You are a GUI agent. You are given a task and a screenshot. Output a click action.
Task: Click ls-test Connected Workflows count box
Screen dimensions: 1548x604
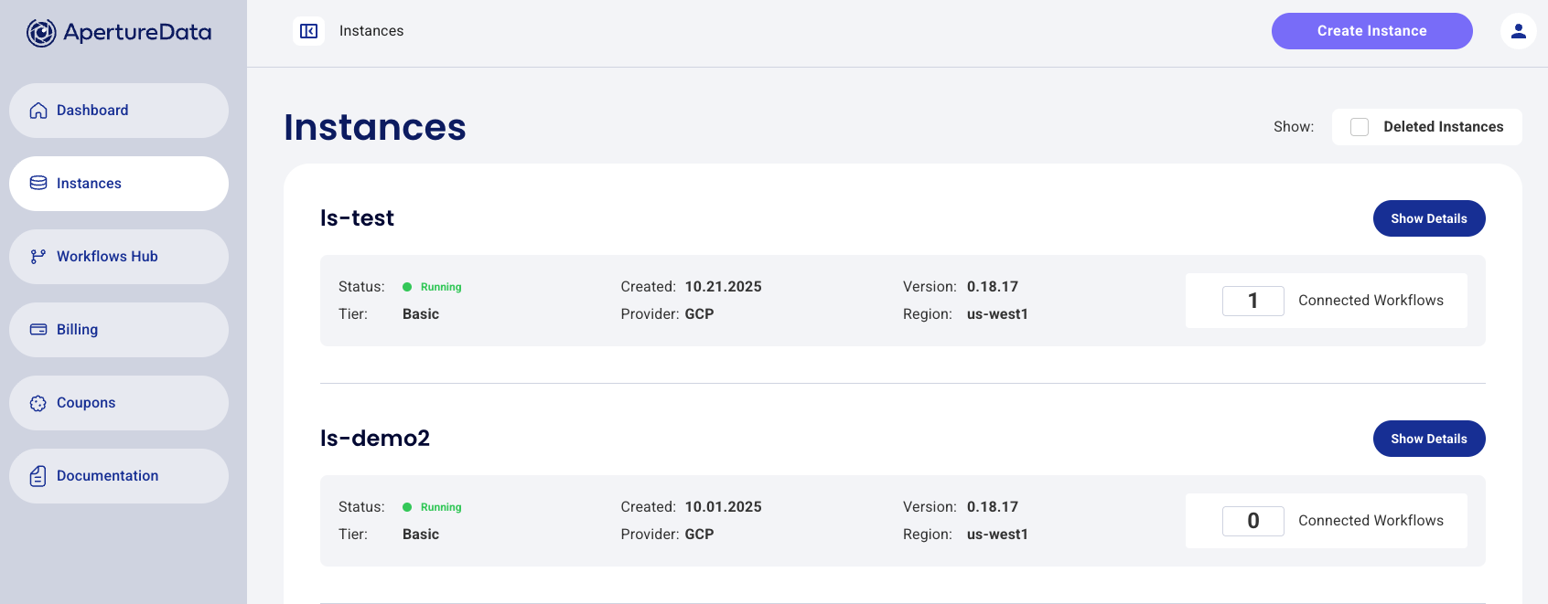point(1252,301)
